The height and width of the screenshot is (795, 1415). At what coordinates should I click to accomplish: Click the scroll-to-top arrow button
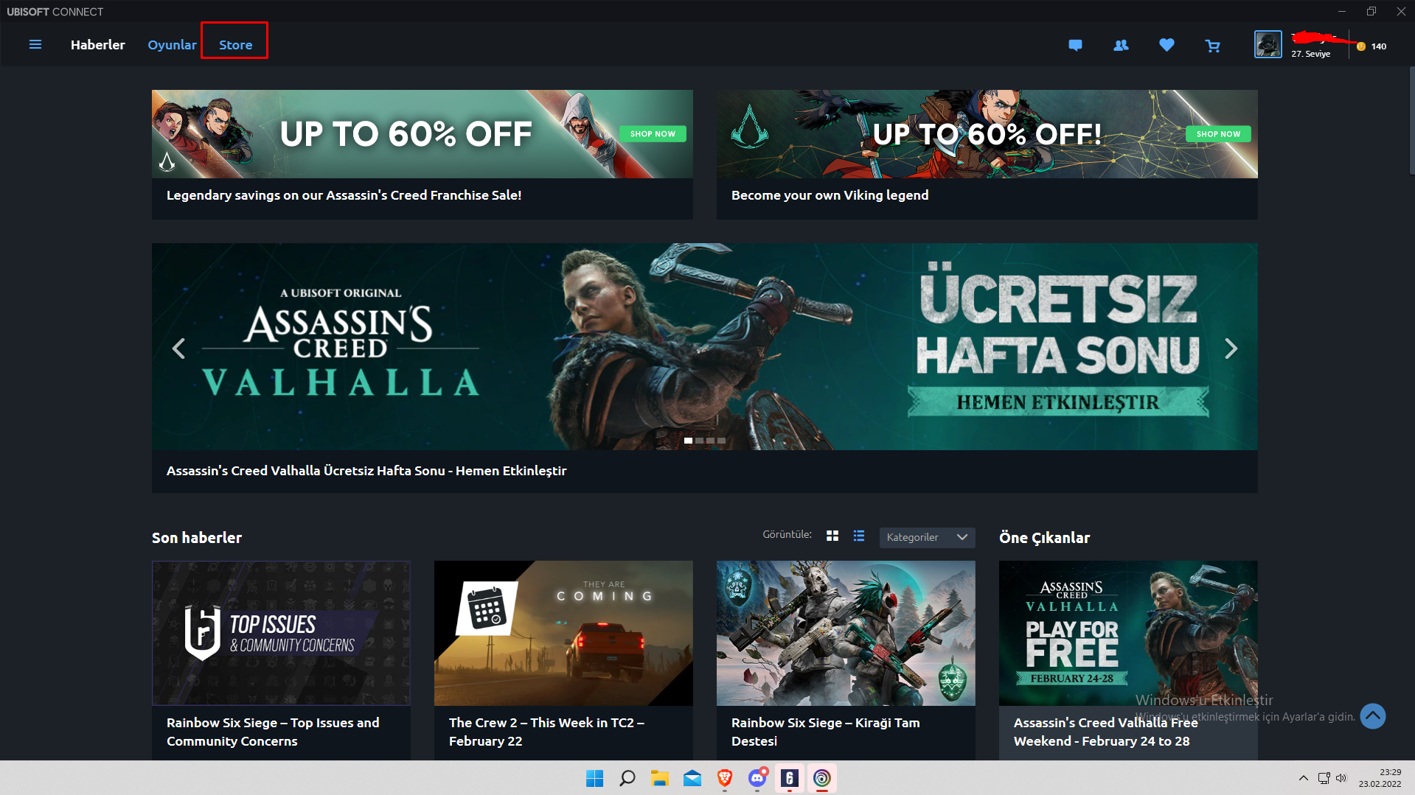tap(1372, 716)
